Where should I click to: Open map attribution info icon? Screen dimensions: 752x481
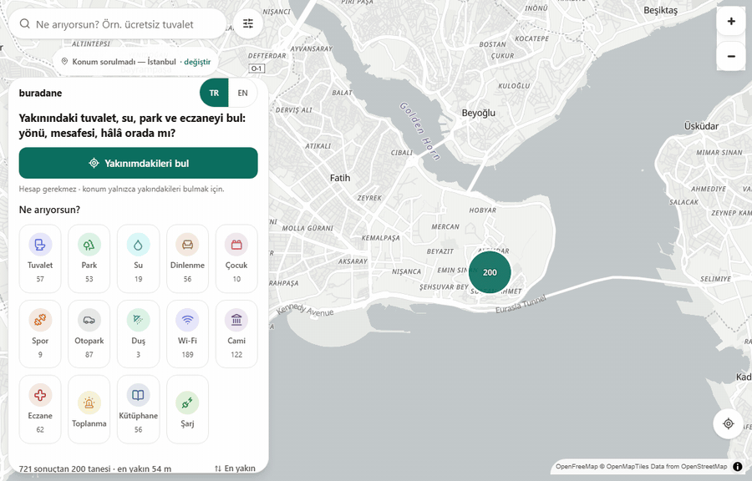738,466
